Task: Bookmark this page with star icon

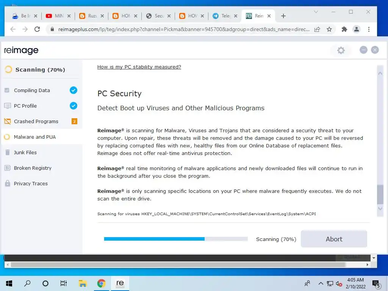Action: (329, 29)
